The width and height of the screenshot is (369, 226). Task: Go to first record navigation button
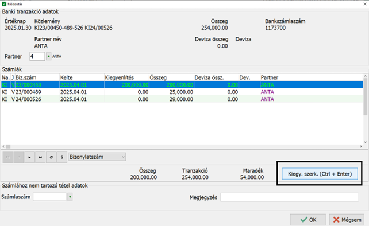click(x=8, y=157)
